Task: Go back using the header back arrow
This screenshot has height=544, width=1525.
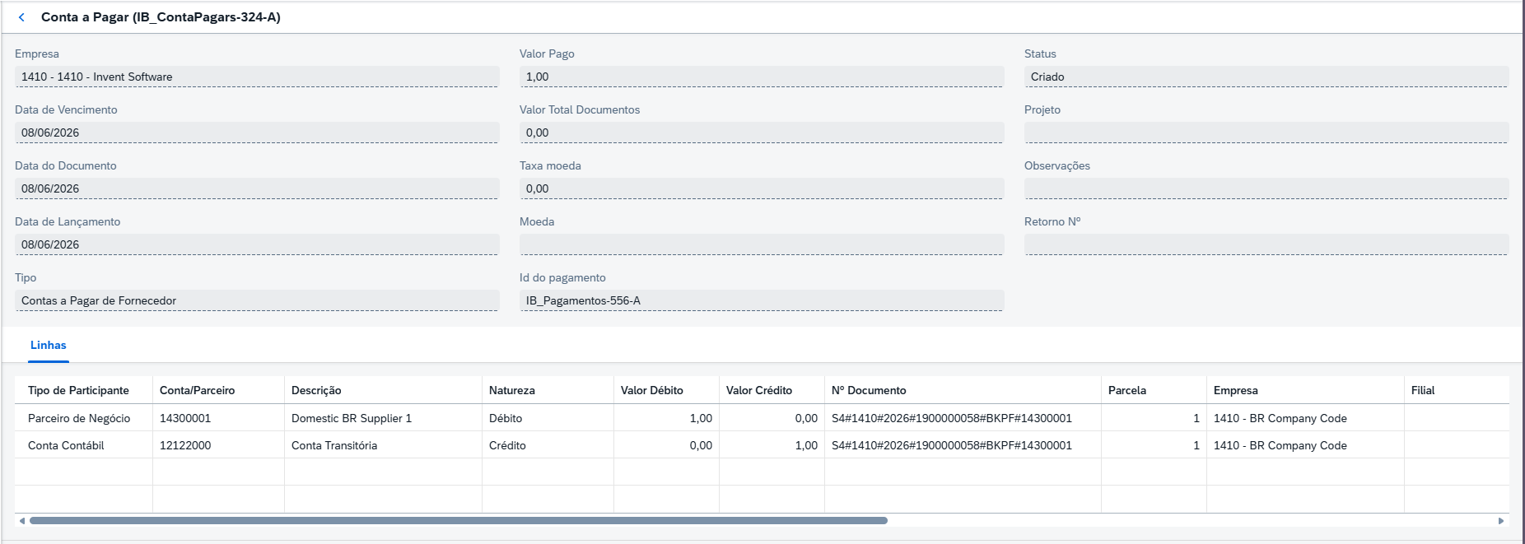Action: [21, 17]
